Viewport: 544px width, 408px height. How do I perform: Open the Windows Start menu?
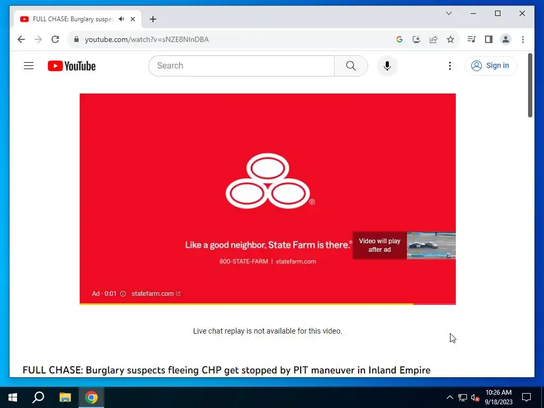(x=13, y=397)
